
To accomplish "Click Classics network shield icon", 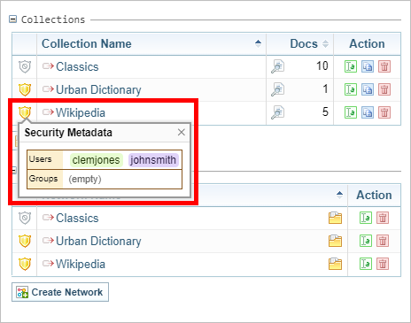I will (25, 218).
